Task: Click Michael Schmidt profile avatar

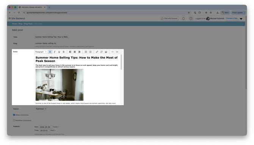Action: pyautogui.click(x=208, y=19)
